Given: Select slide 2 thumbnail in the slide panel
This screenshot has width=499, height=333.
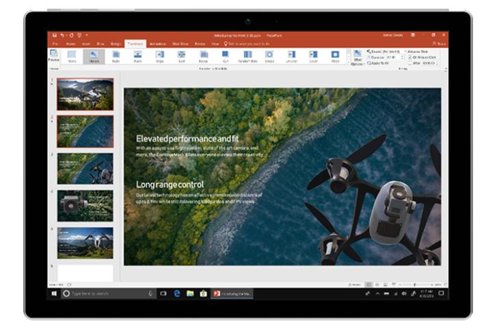Looking at the screenshot, I should 85,131.
